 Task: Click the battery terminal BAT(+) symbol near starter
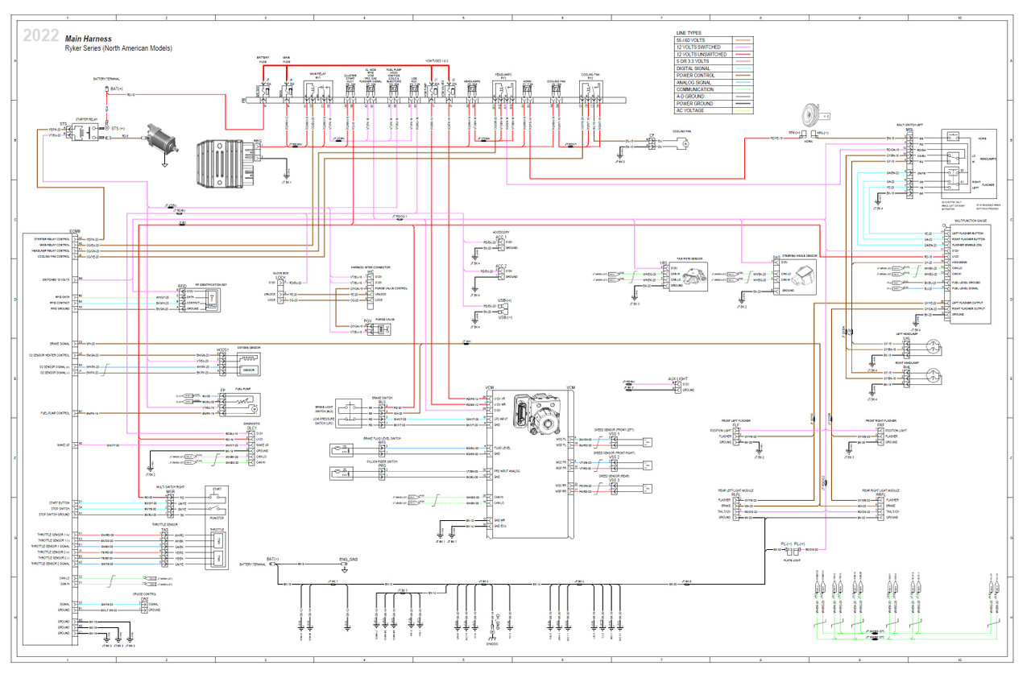click(108, 89)
